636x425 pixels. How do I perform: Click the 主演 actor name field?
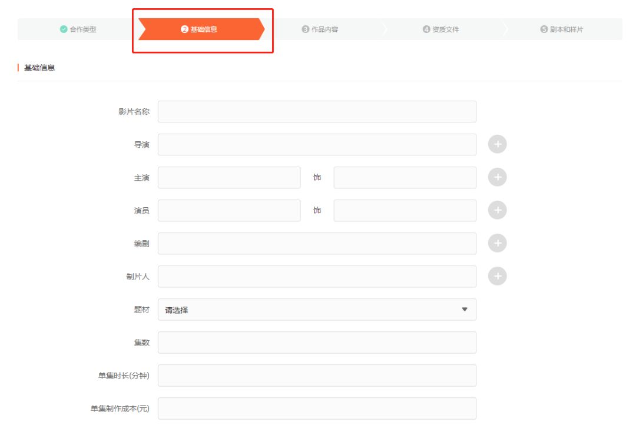pos(228,177)
